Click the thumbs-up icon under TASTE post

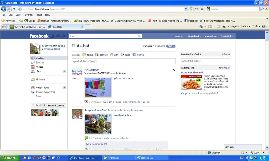(x=111, y=102)
